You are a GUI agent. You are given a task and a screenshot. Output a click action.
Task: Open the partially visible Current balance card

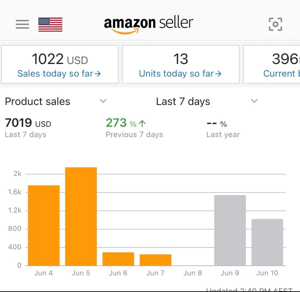pos(272,64)
